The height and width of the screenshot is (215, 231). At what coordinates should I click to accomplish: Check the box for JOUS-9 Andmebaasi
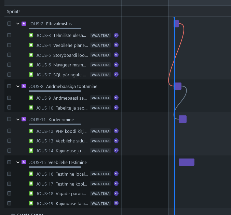[9, 98]
